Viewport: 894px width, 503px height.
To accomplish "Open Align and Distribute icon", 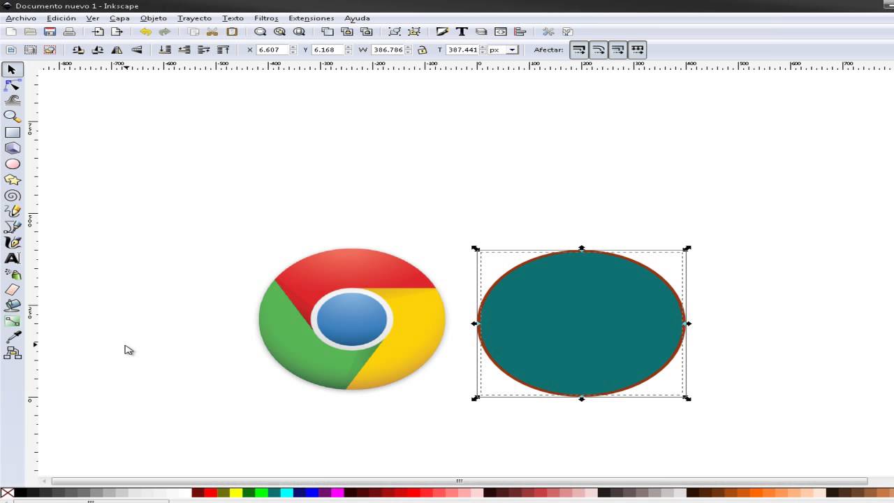I will (520, 31).
